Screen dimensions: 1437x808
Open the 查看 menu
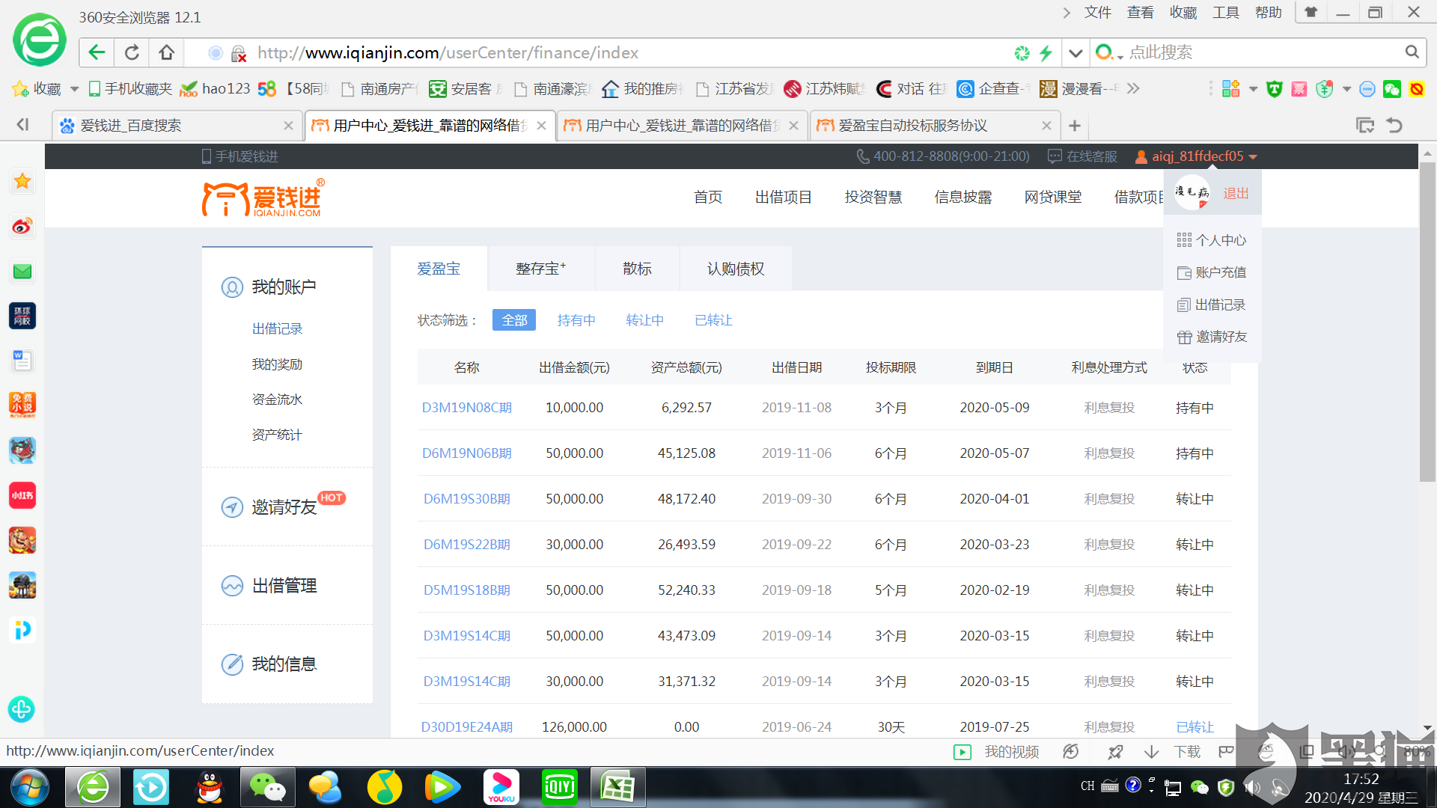point(1141,13)
